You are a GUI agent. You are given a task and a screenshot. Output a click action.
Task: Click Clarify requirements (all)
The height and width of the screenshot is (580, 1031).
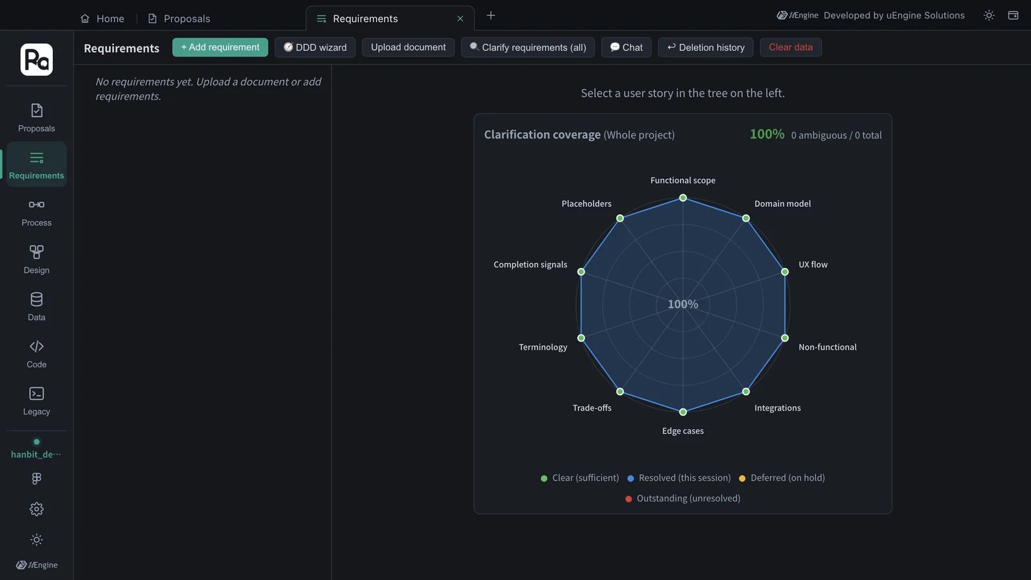click(x=528, y=47)
